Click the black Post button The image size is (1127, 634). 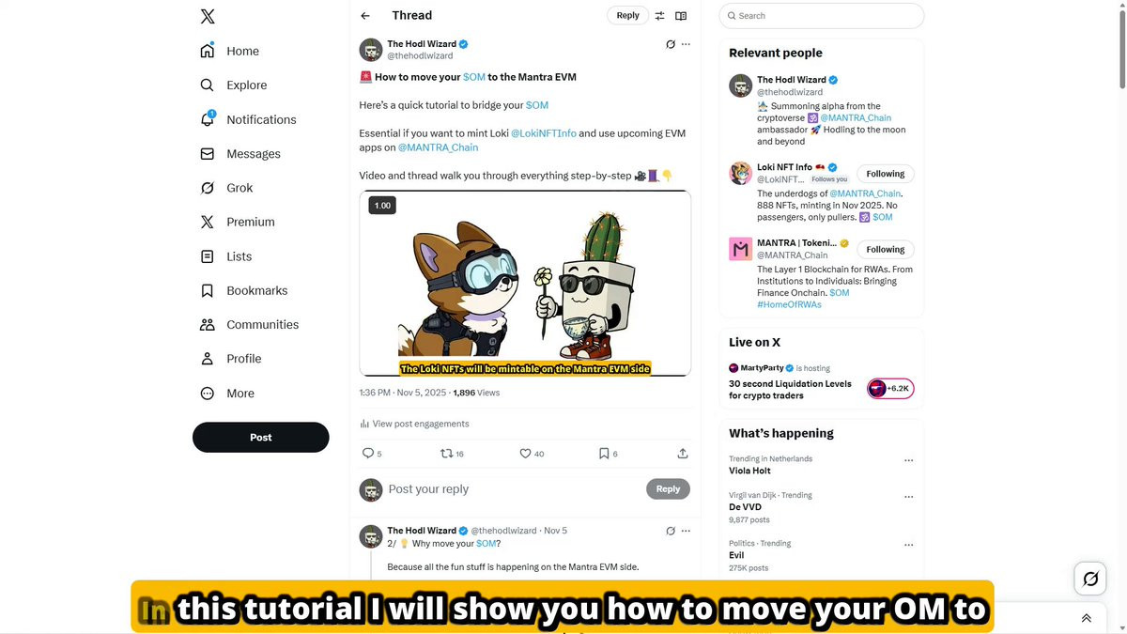(261, 438)
